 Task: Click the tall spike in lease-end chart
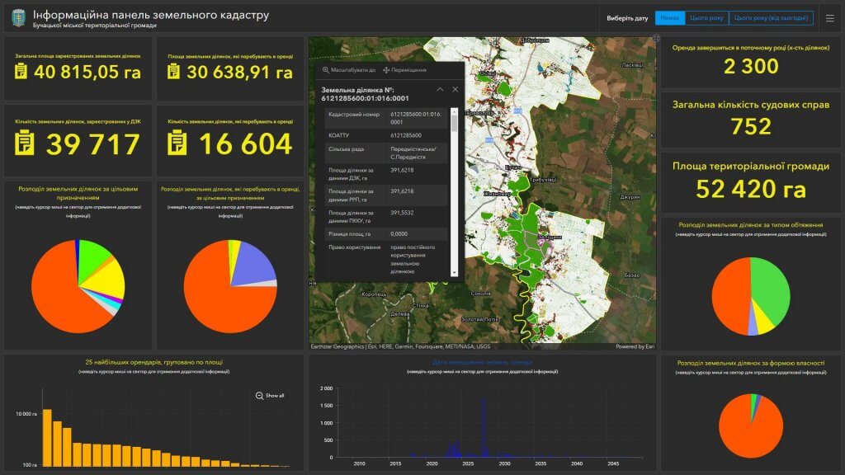tap(484, 428)
